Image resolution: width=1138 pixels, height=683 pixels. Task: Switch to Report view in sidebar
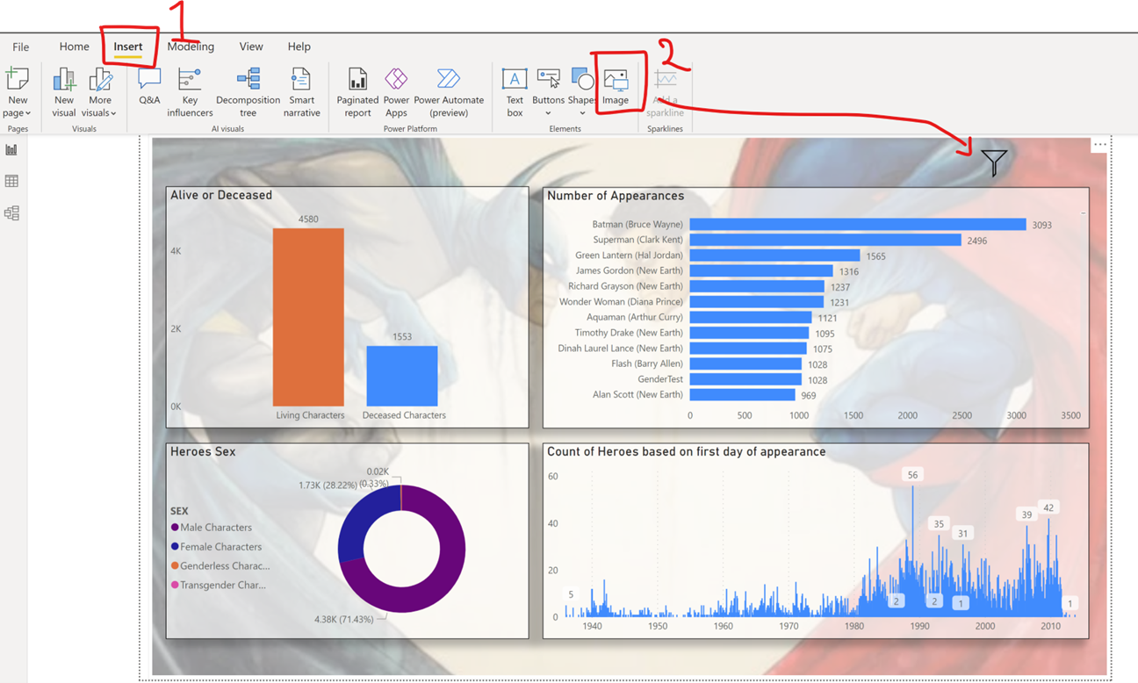click(11, 150)
